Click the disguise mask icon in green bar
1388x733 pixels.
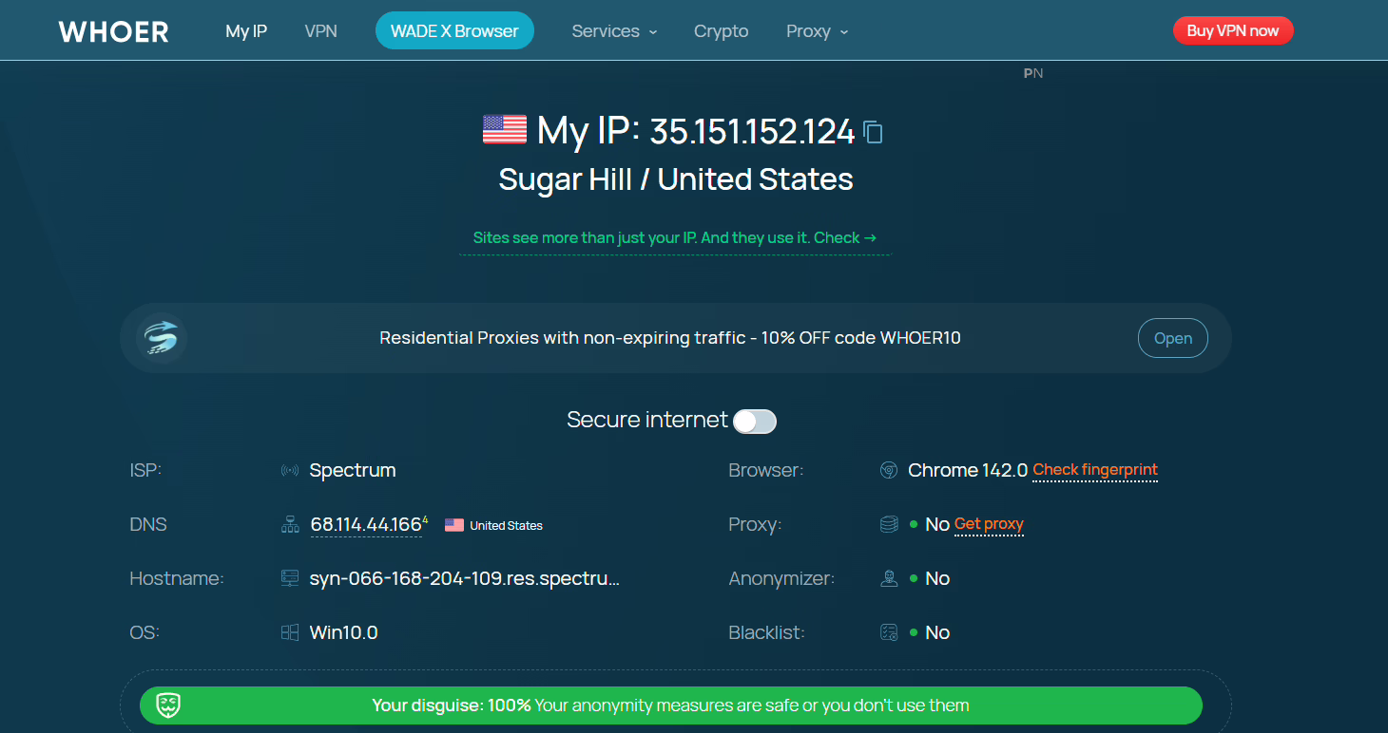168,705
